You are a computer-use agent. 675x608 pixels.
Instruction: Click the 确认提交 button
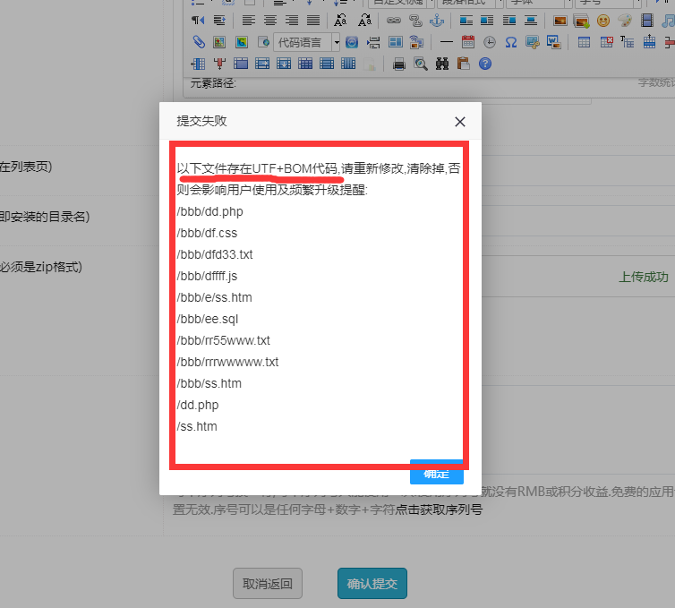(372, 583)
